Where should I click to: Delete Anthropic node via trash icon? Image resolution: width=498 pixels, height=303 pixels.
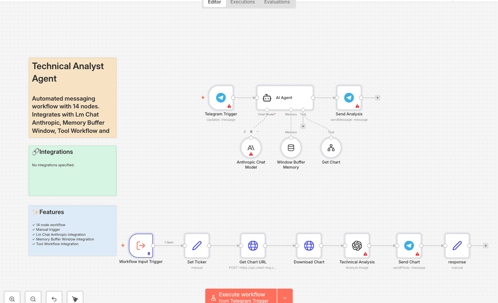coord(251,132)
